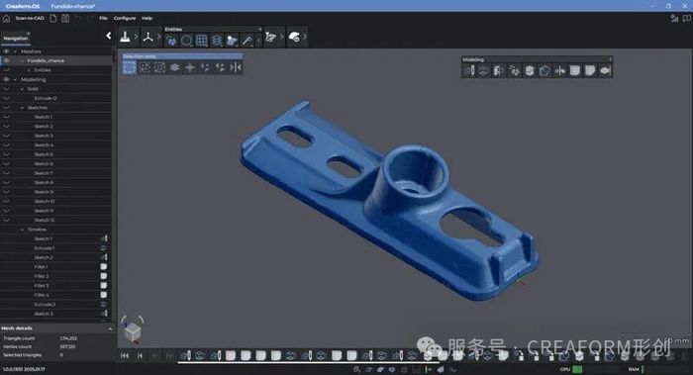This screenshot has height=375, width=693.
Task: Collapse the Sketches tree node
Action: pyautogui.click(x=23, y=108)
